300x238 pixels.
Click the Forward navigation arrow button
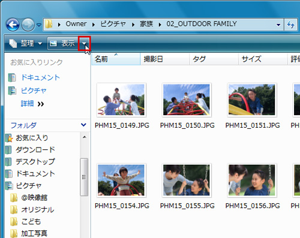[28, 25]
